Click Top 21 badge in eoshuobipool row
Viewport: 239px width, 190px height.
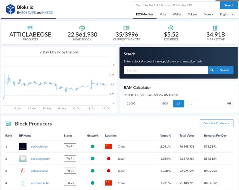pos(70,146)
